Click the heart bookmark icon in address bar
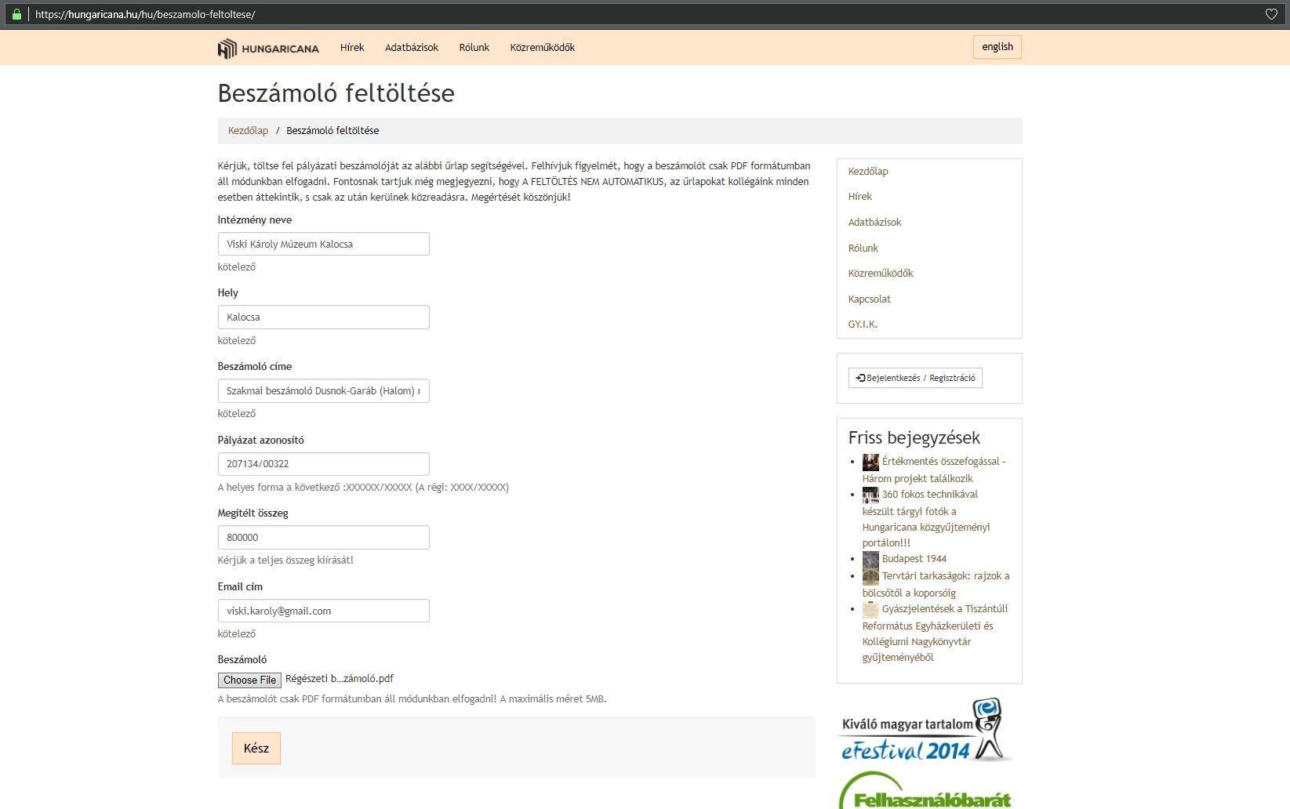The image size is (1290, 809). 1271,14
